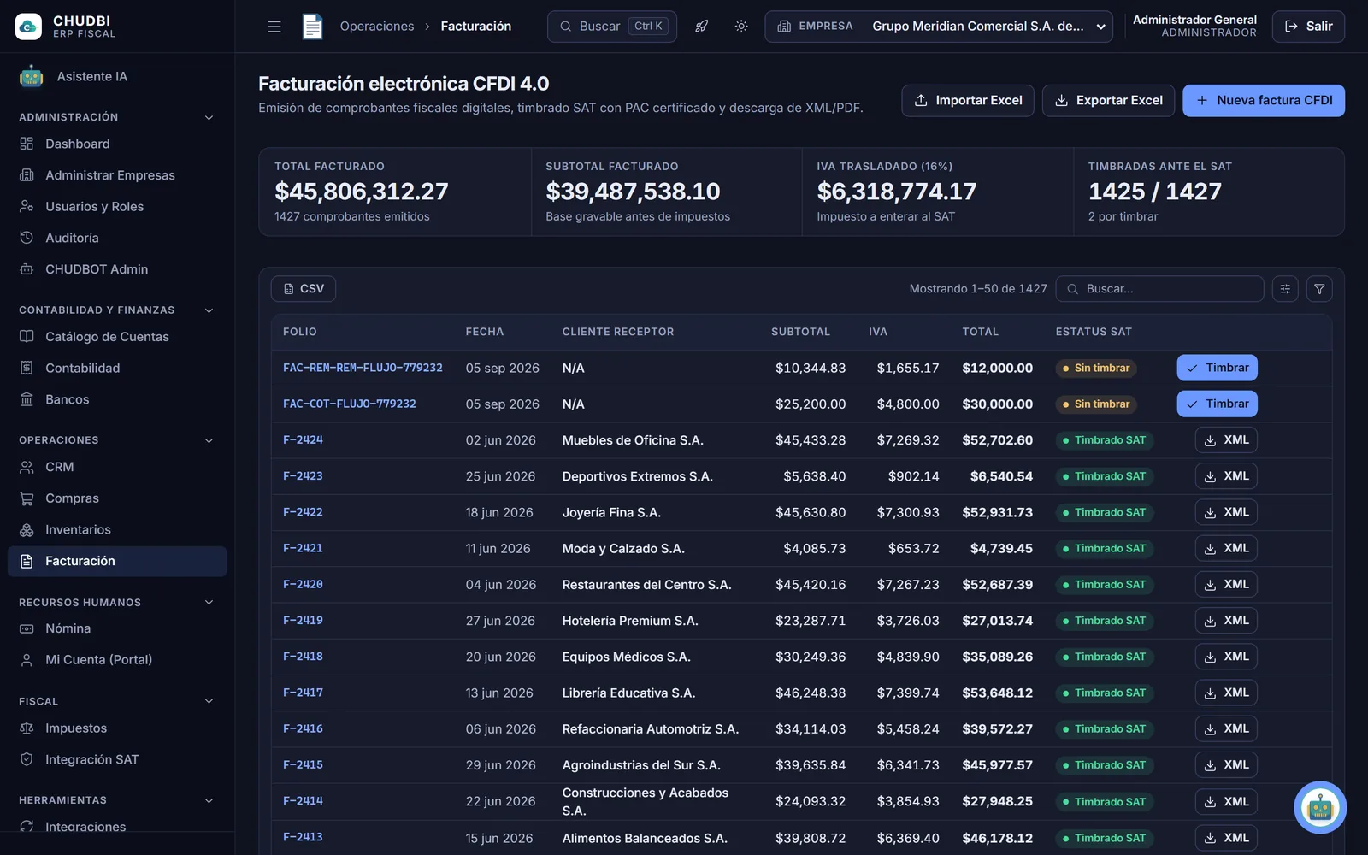Viewport: 1368px width, 855px height.
Task: Click the Salir logout button
Action: [x=1308, y=27]
